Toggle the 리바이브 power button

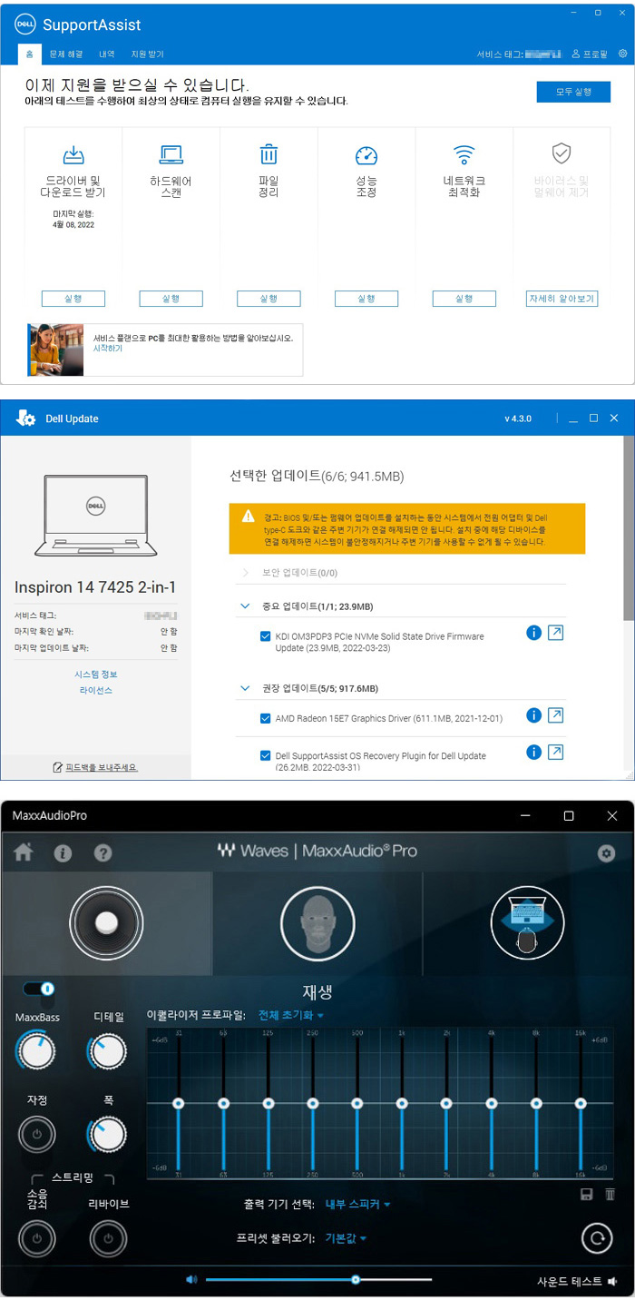[x=108, y=1237]
